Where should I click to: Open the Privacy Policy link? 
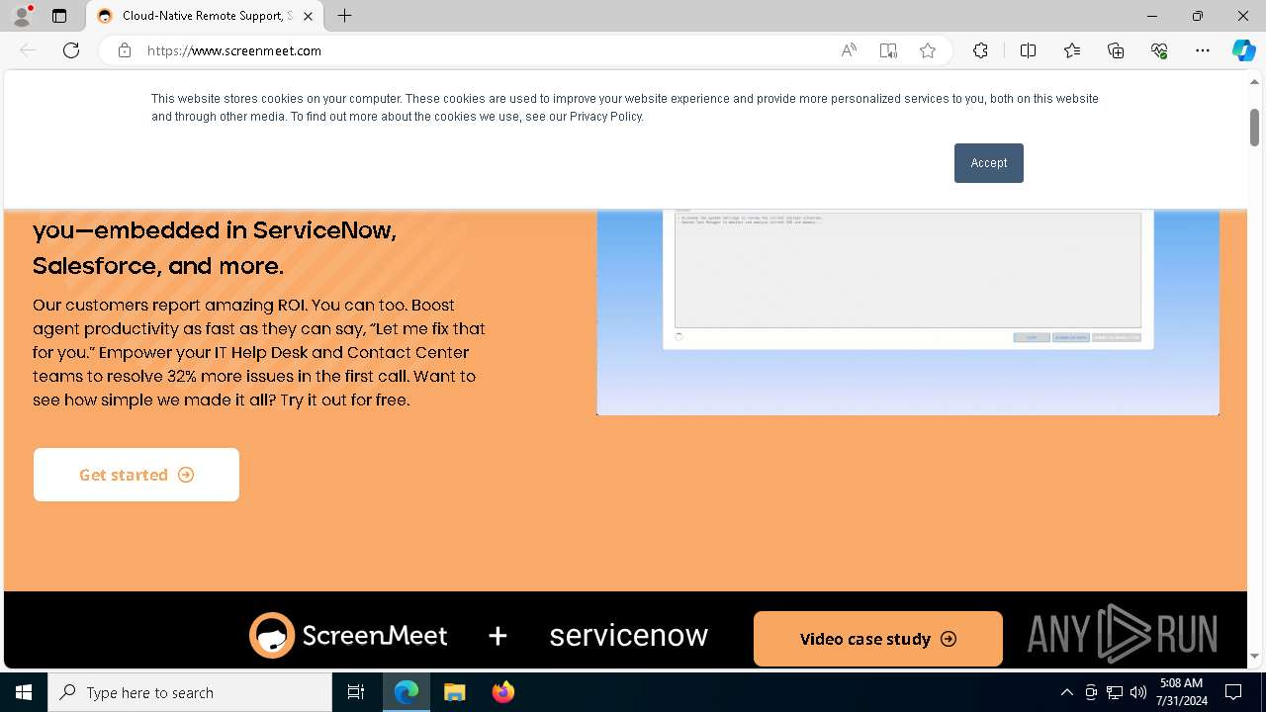pos(605,117)
